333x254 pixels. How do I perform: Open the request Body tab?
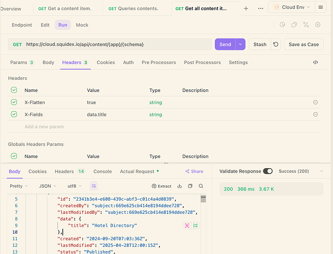48,62
